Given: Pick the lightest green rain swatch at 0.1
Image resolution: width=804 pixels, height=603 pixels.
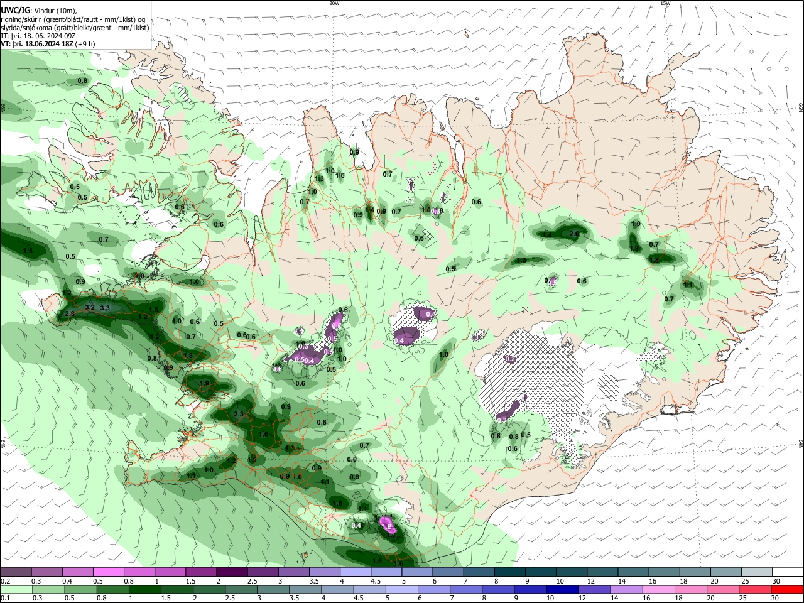Looking at the screenshot, I should [16, 589].
